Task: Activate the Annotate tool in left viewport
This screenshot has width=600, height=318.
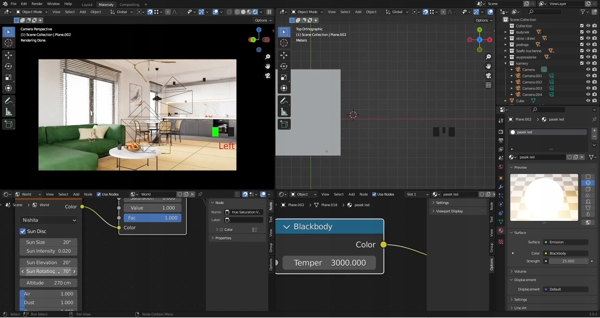Action: tap(8, 101)
